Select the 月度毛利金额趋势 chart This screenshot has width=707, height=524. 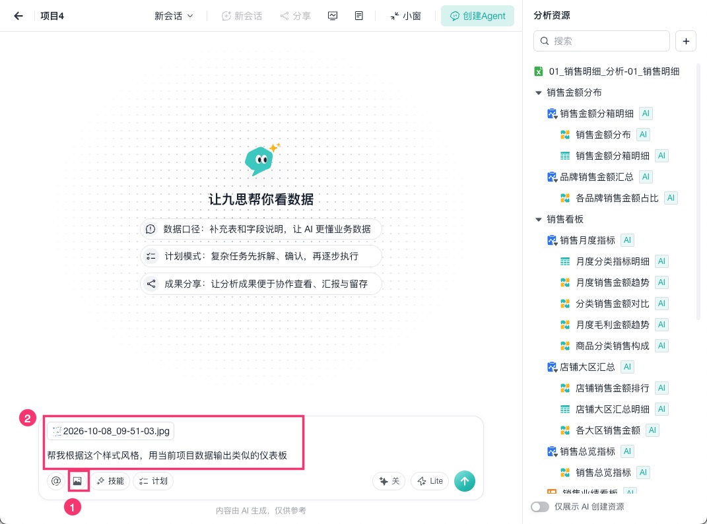pyautogui.click(x=613, y=325)
